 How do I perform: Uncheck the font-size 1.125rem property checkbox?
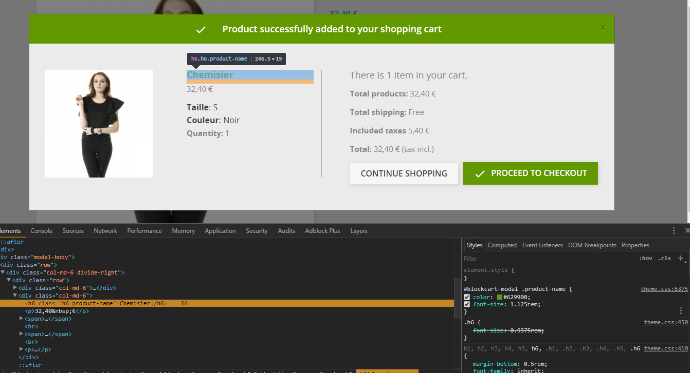(x=467, y=304)
